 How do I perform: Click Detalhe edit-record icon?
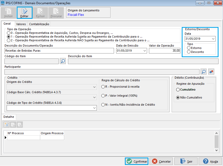click(13, 125)
